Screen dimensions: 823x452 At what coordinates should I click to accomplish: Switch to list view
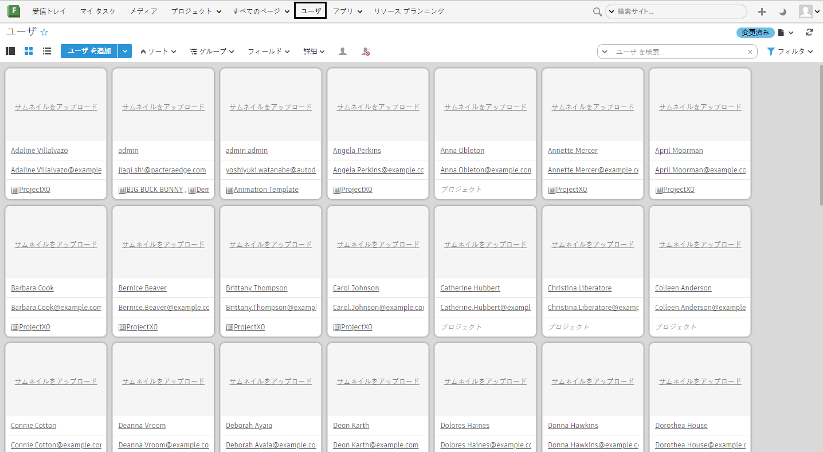tap(47, 51)
